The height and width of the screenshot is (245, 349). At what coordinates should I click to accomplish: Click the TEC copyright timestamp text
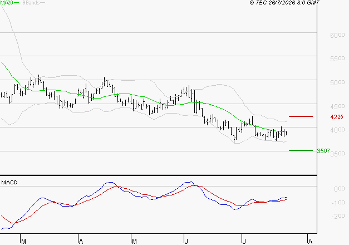coord(284,3)
